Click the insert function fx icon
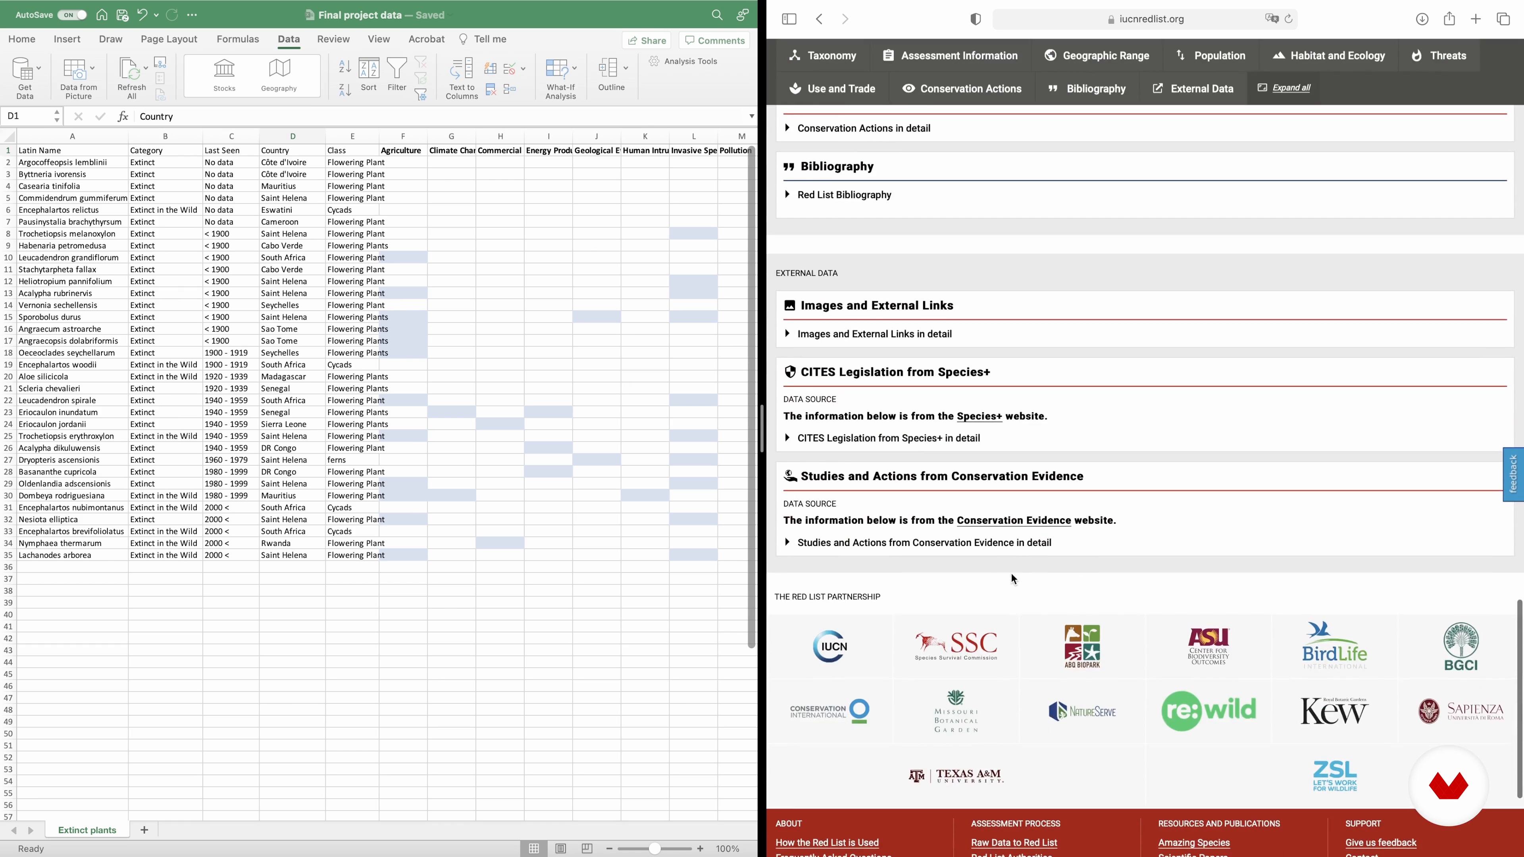The width and height of the screenshot is (1524, 857). [123, 117]
